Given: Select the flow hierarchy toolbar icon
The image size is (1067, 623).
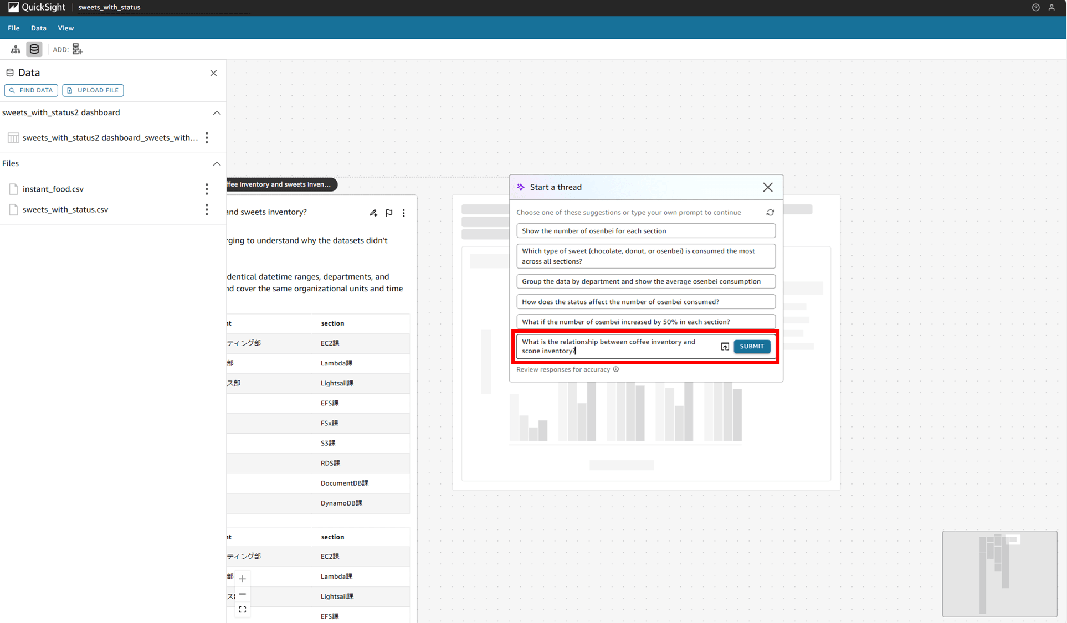Looking at the screenshot, I should (x=16, y=49).
